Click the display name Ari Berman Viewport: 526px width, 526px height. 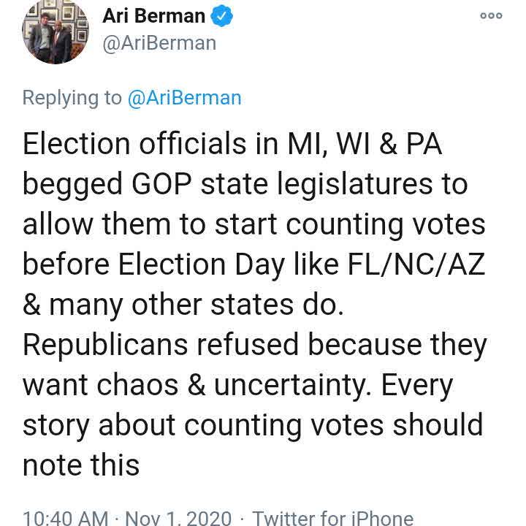coord(153,16)
